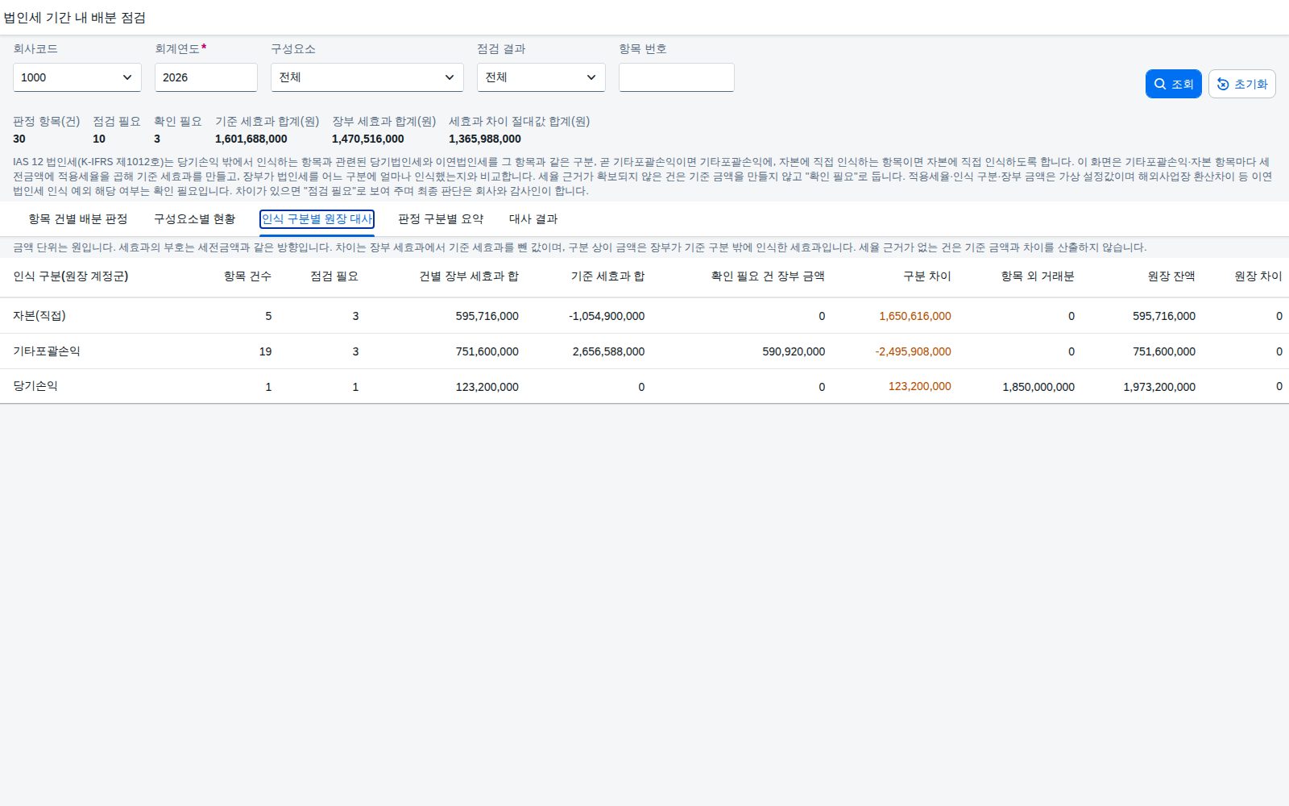
Task: Select the 기타포괄손익 row label
Action: [47, 351]
